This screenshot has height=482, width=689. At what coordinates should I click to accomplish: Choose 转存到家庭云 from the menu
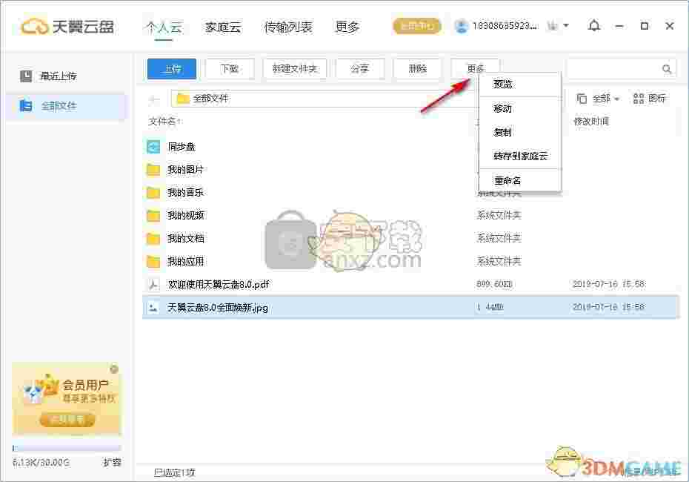coord(520,156)
